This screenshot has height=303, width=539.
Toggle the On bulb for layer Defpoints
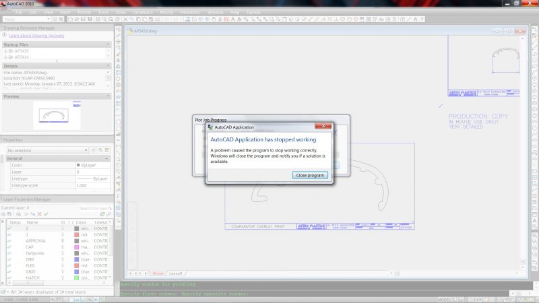[x=63, y=254]
